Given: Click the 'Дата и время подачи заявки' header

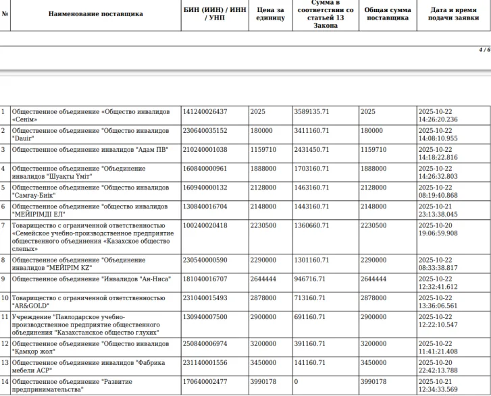Looking at the screenshot, I should pos(453,13).
